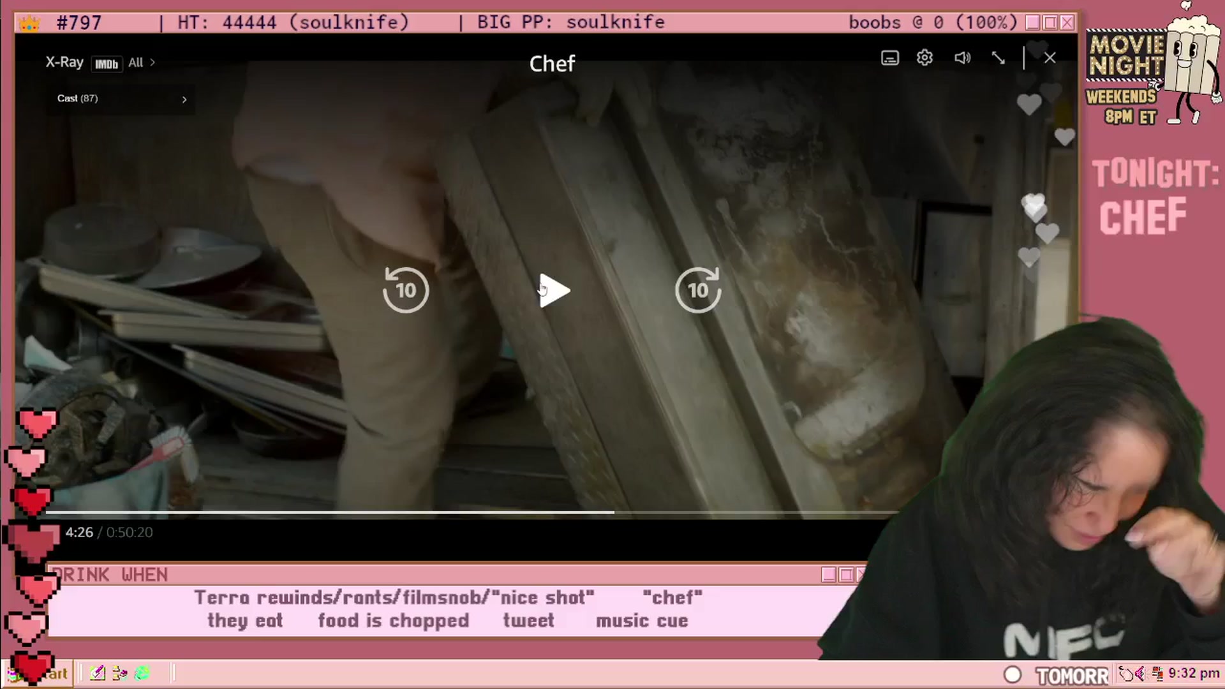
Task: Open the pencil notepad quick launch icon
Action: 97,673
